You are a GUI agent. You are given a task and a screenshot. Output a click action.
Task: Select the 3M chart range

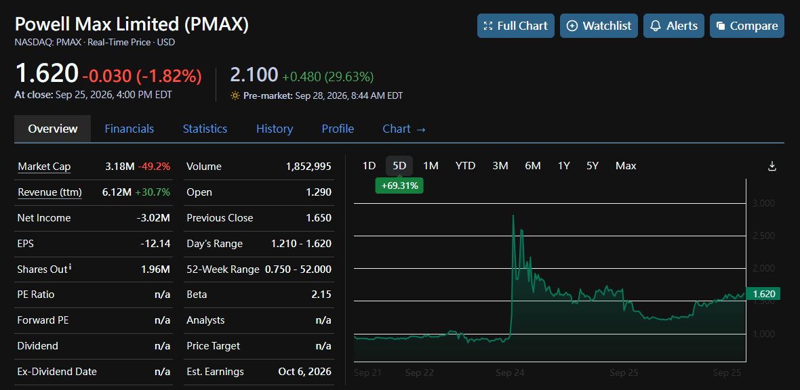(500, 166)
